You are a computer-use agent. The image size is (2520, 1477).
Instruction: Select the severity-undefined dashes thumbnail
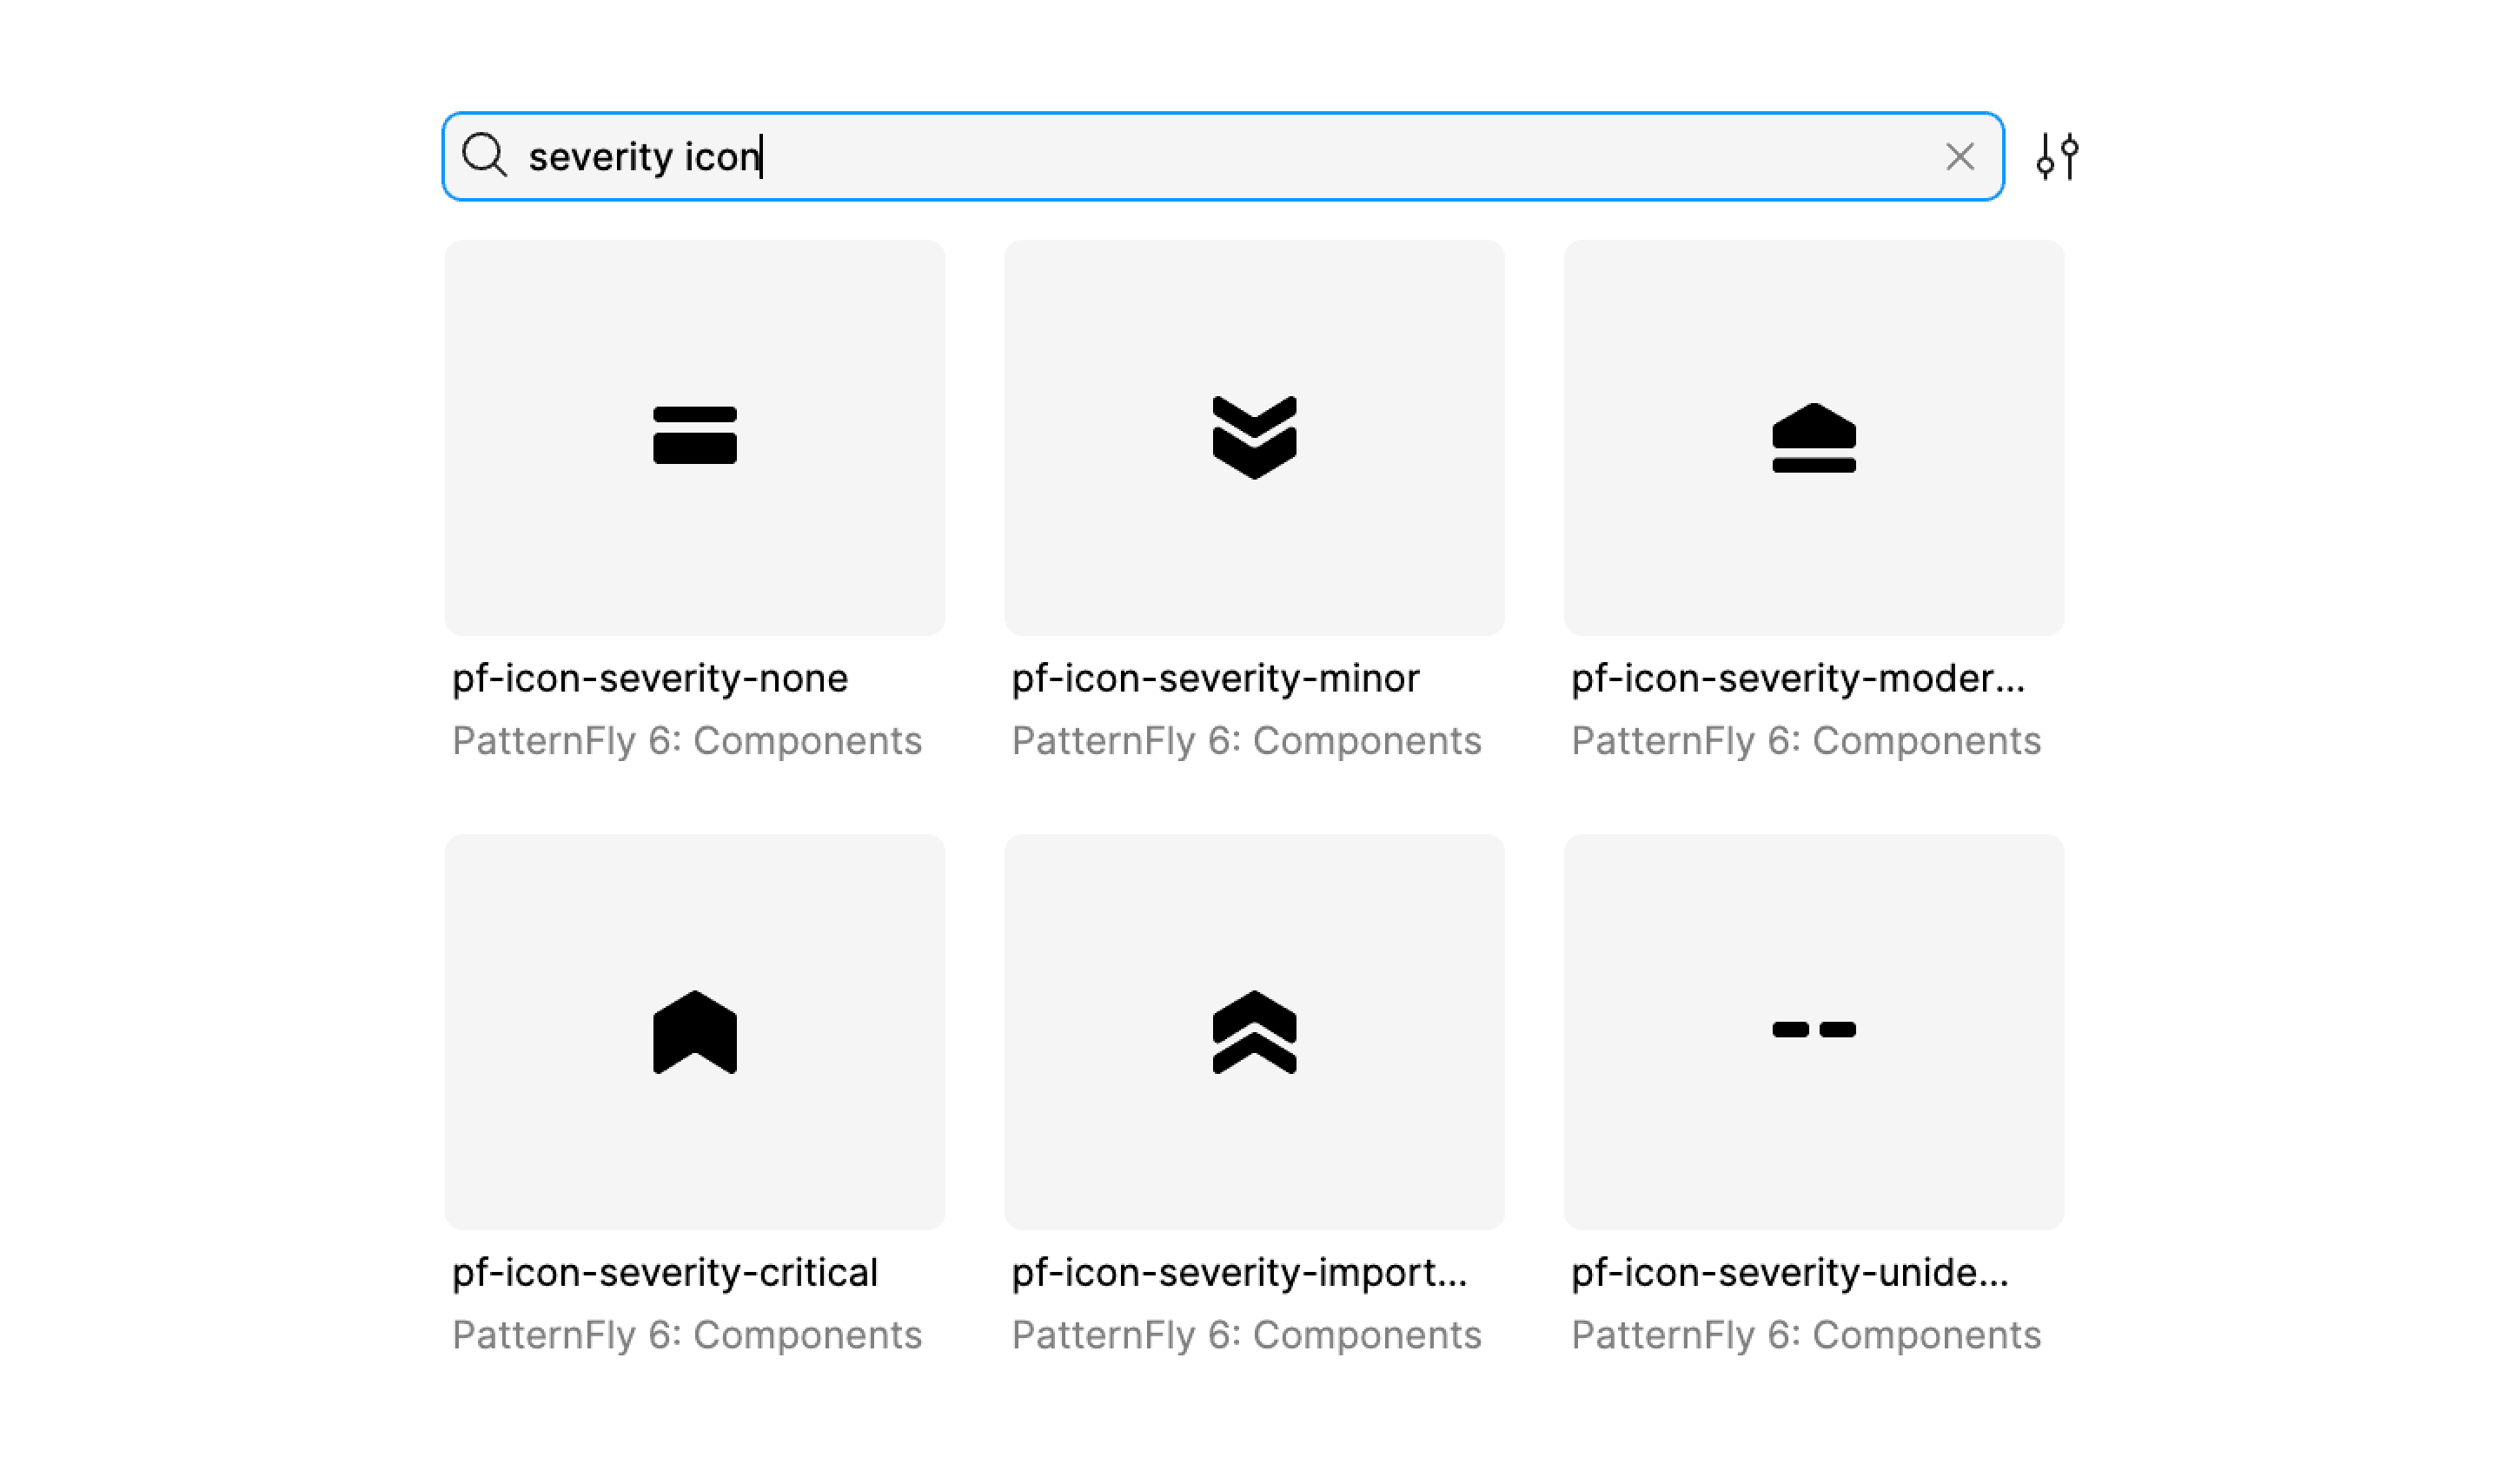1814,1032
